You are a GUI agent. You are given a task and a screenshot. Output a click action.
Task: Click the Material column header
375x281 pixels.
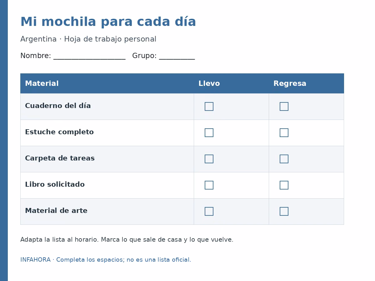(42, 84)
